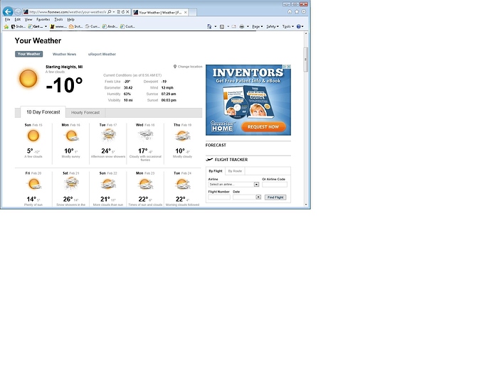The width and height of the screenshot is (491, 367).
Task: Click the Wed Feb 18 flurries icon
Action: [x=145, y=136]
